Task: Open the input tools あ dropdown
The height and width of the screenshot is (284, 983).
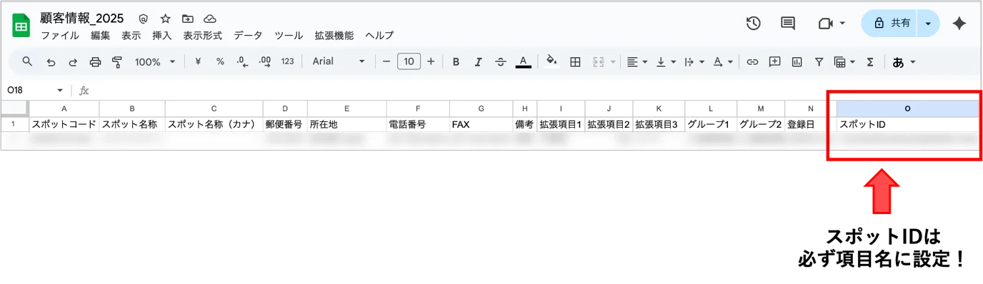Action: point(904,62)
